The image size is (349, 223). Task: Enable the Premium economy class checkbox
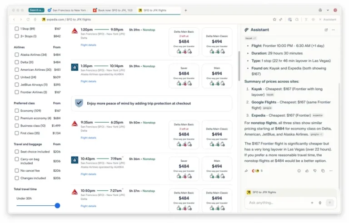pyautogui.click(x=17, y=118)
